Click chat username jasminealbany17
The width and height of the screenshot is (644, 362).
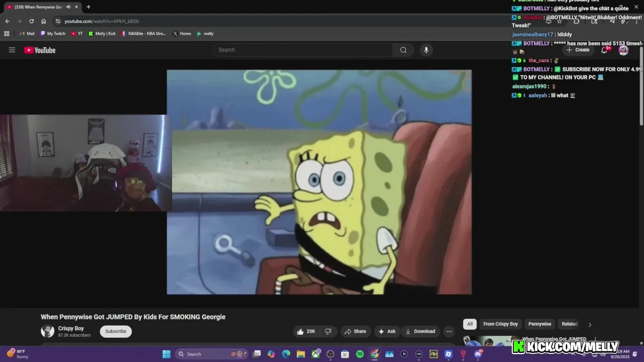tap(532, 35)
